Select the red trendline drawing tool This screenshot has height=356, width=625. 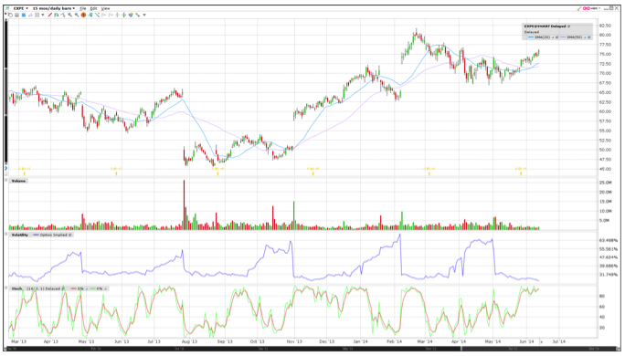coord(50,15)
